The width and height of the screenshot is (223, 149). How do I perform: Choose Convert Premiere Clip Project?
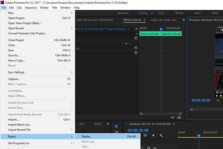tap(38, 34)
